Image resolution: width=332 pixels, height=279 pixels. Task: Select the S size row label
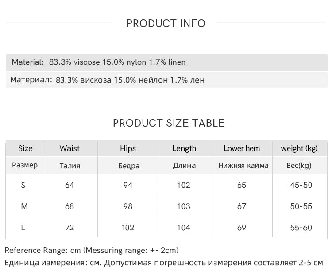click(23, 185)
